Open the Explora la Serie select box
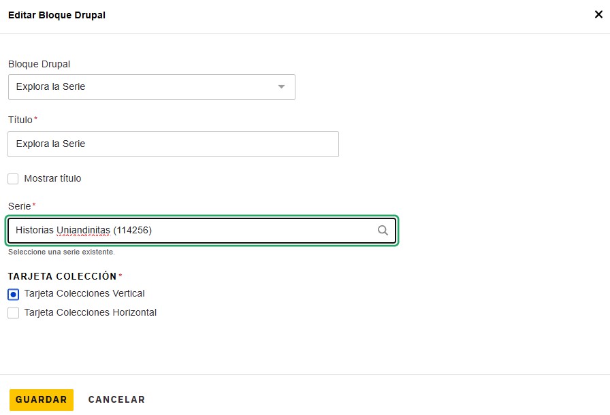This screenshot has width=610, height=415. coord(152,87)
